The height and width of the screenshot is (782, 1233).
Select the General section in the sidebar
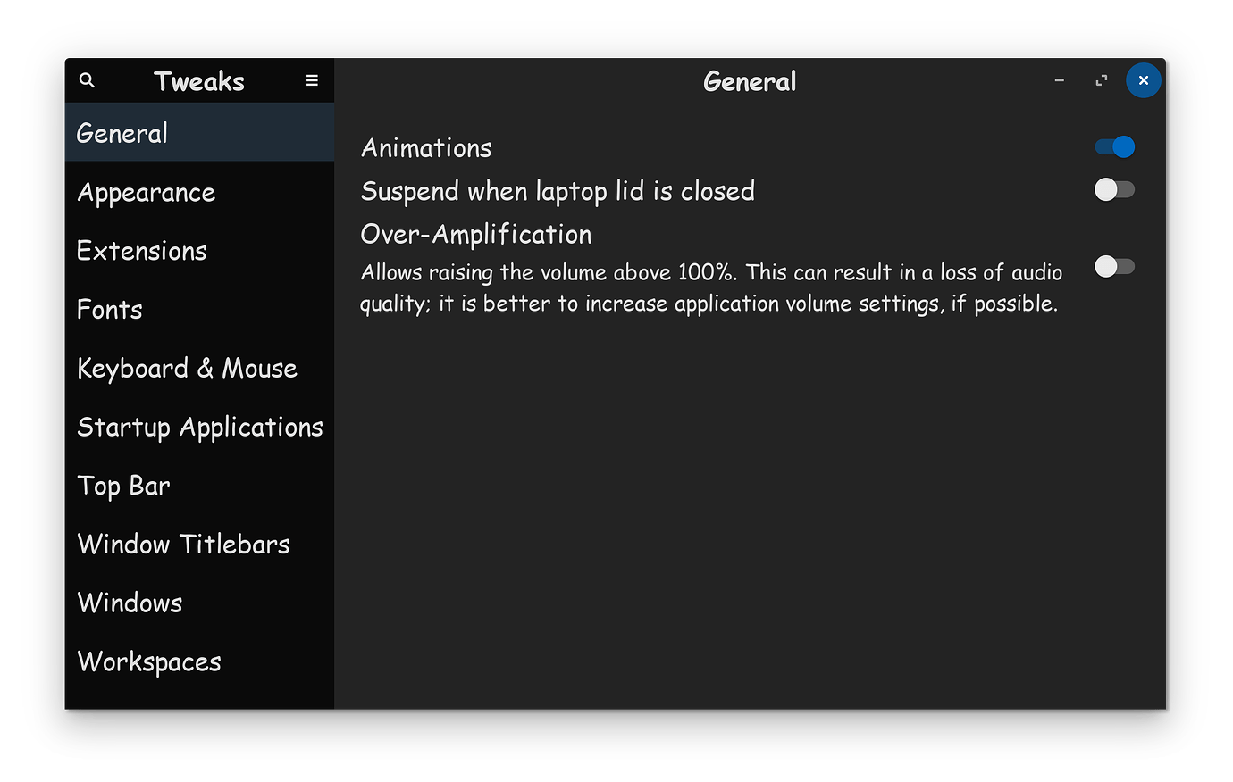122,132
